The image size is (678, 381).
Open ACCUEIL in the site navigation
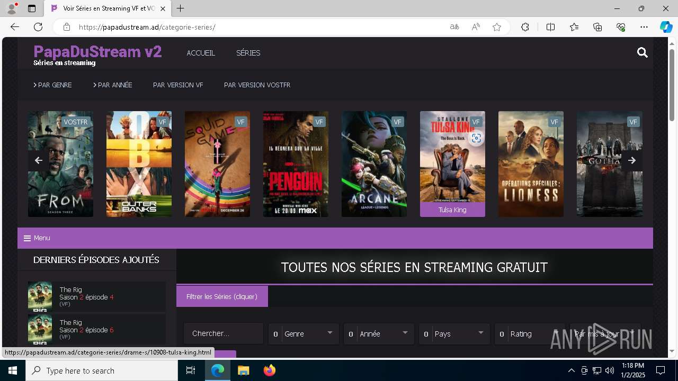tap(201, 53)
